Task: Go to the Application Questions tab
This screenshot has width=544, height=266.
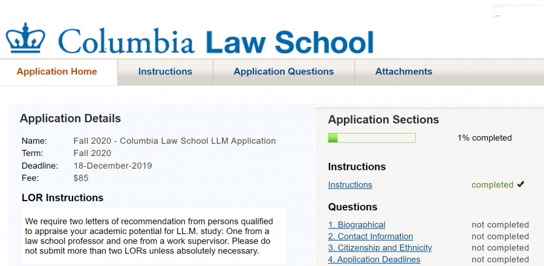Action: pyautogui.click(x=283, y=72)
